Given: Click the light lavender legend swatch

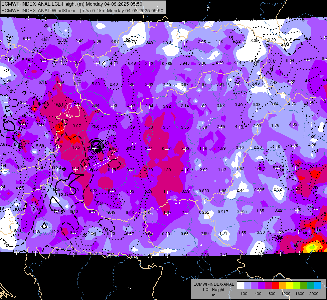Looking at the screenshot, I should tap(248, 285).
